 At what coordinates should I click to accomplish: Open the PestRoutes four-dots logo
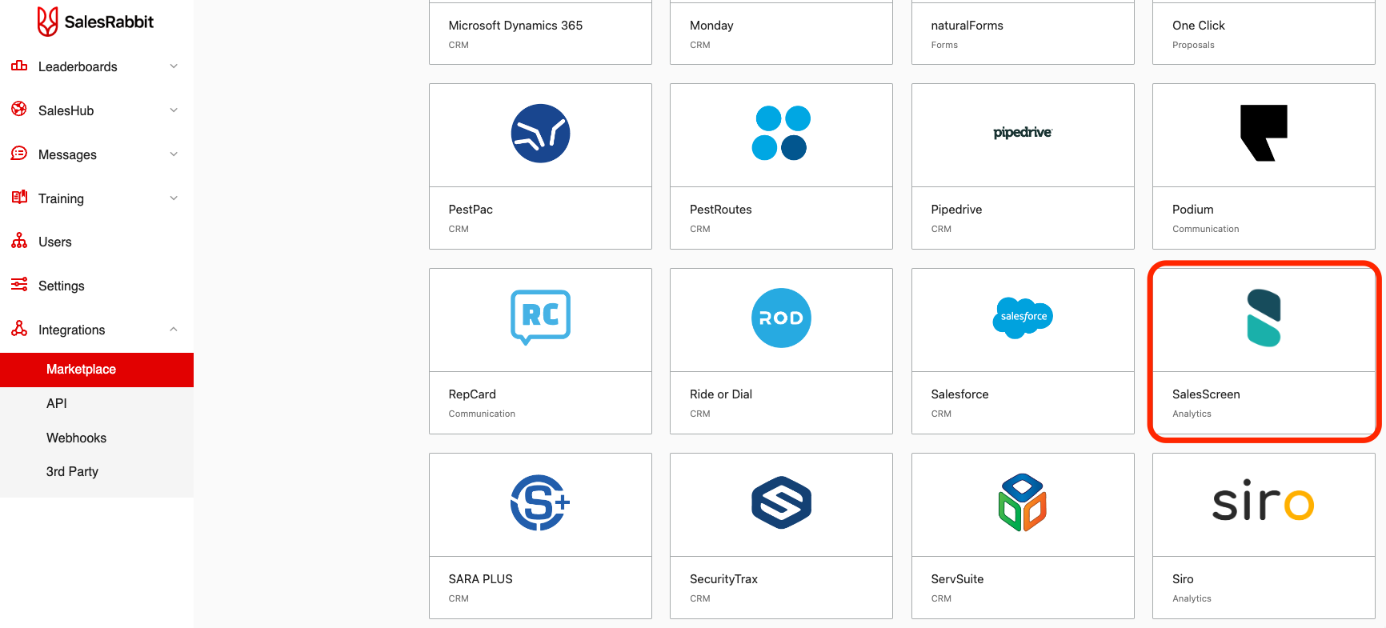[781, 133]
